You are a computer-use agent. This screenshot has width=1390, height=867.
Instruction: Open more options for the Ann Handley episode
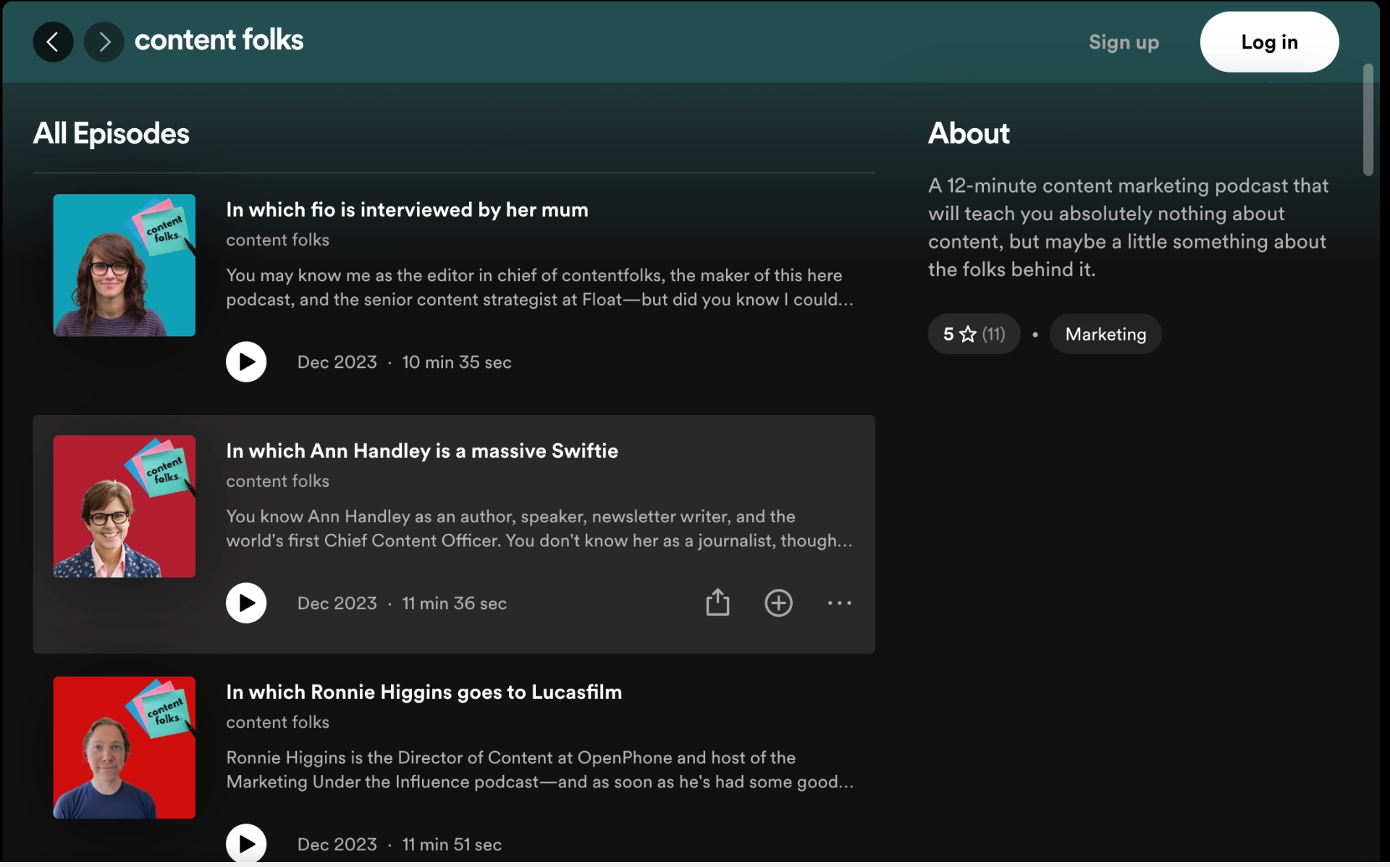pyautogui.click(x=839, y=603)
